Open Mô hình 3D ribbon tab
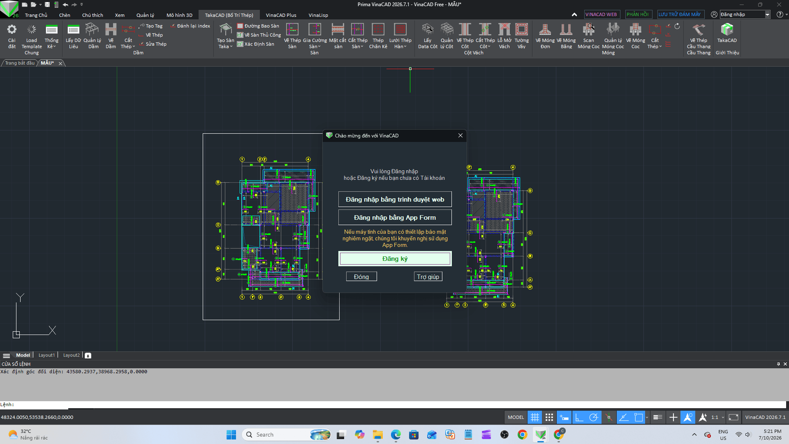 coord(179,15)
